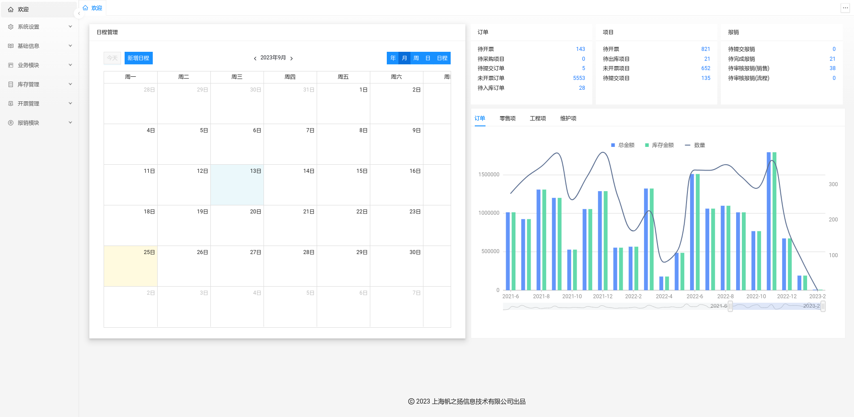The width and height of the screenshot is (854, 417).
Task: Click the 2023年9月 calendar title
Action: pos(273,58)
